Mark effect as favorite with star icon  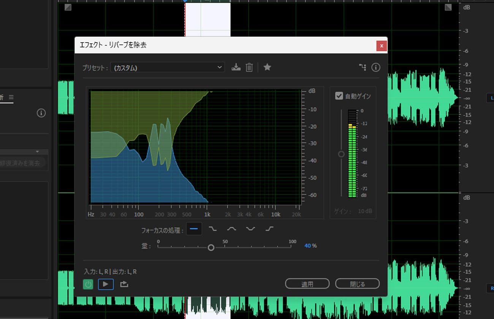click(x=267, y=67)
